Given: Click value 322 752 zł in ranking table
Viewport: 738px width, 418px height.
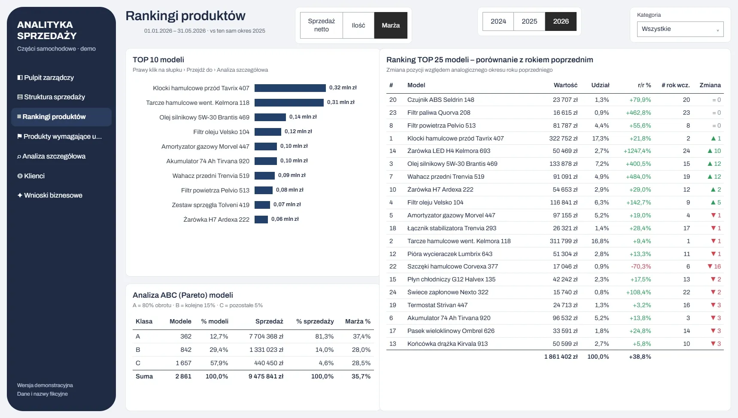Looking at the screenshot, I should 563,138.
